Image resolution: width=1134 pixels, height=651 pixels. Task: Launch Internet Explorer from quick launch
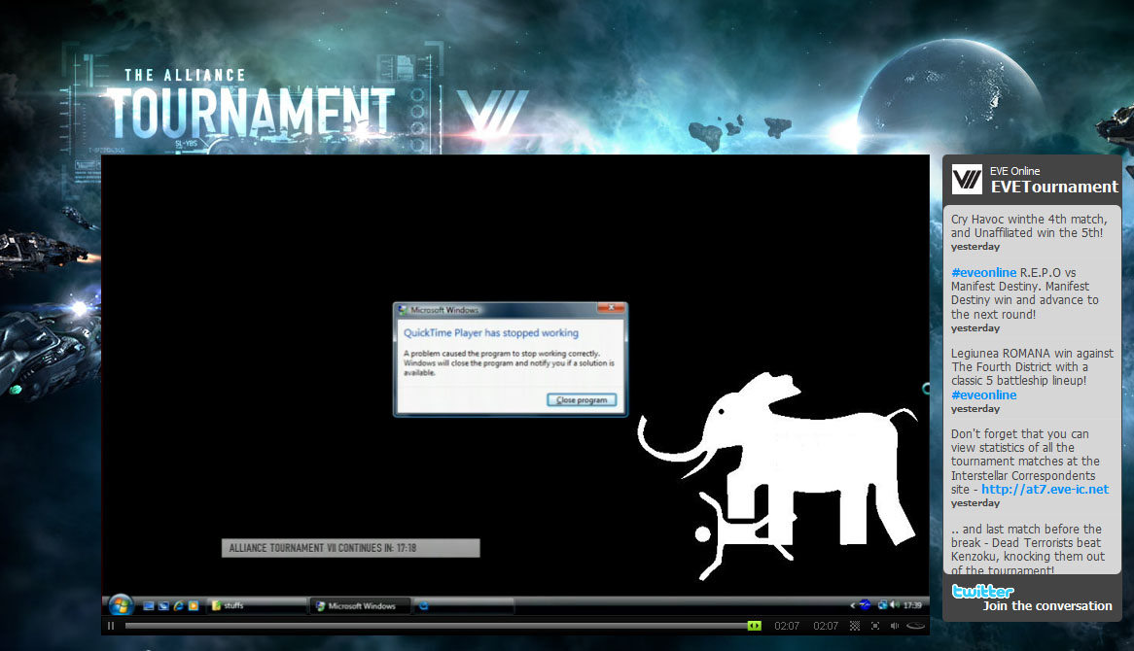click(178, 605)
